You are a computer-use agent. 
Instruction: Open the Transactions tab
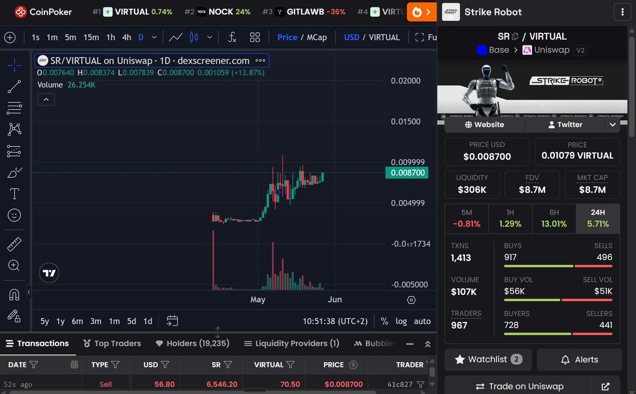[x=37, y=344]
